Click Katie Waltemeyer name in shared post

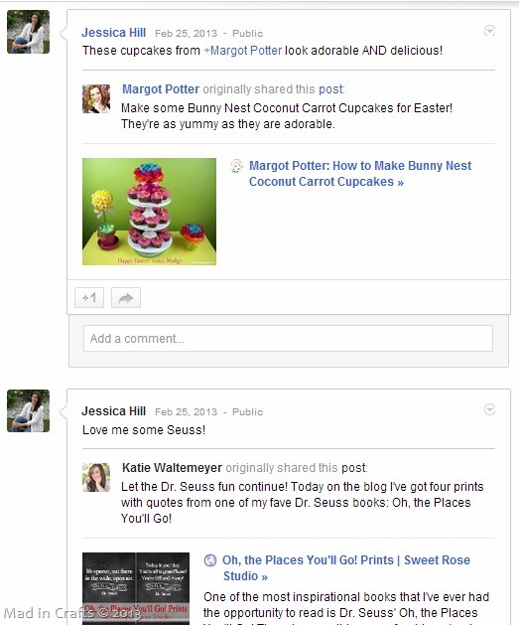[x=172, y=468]
